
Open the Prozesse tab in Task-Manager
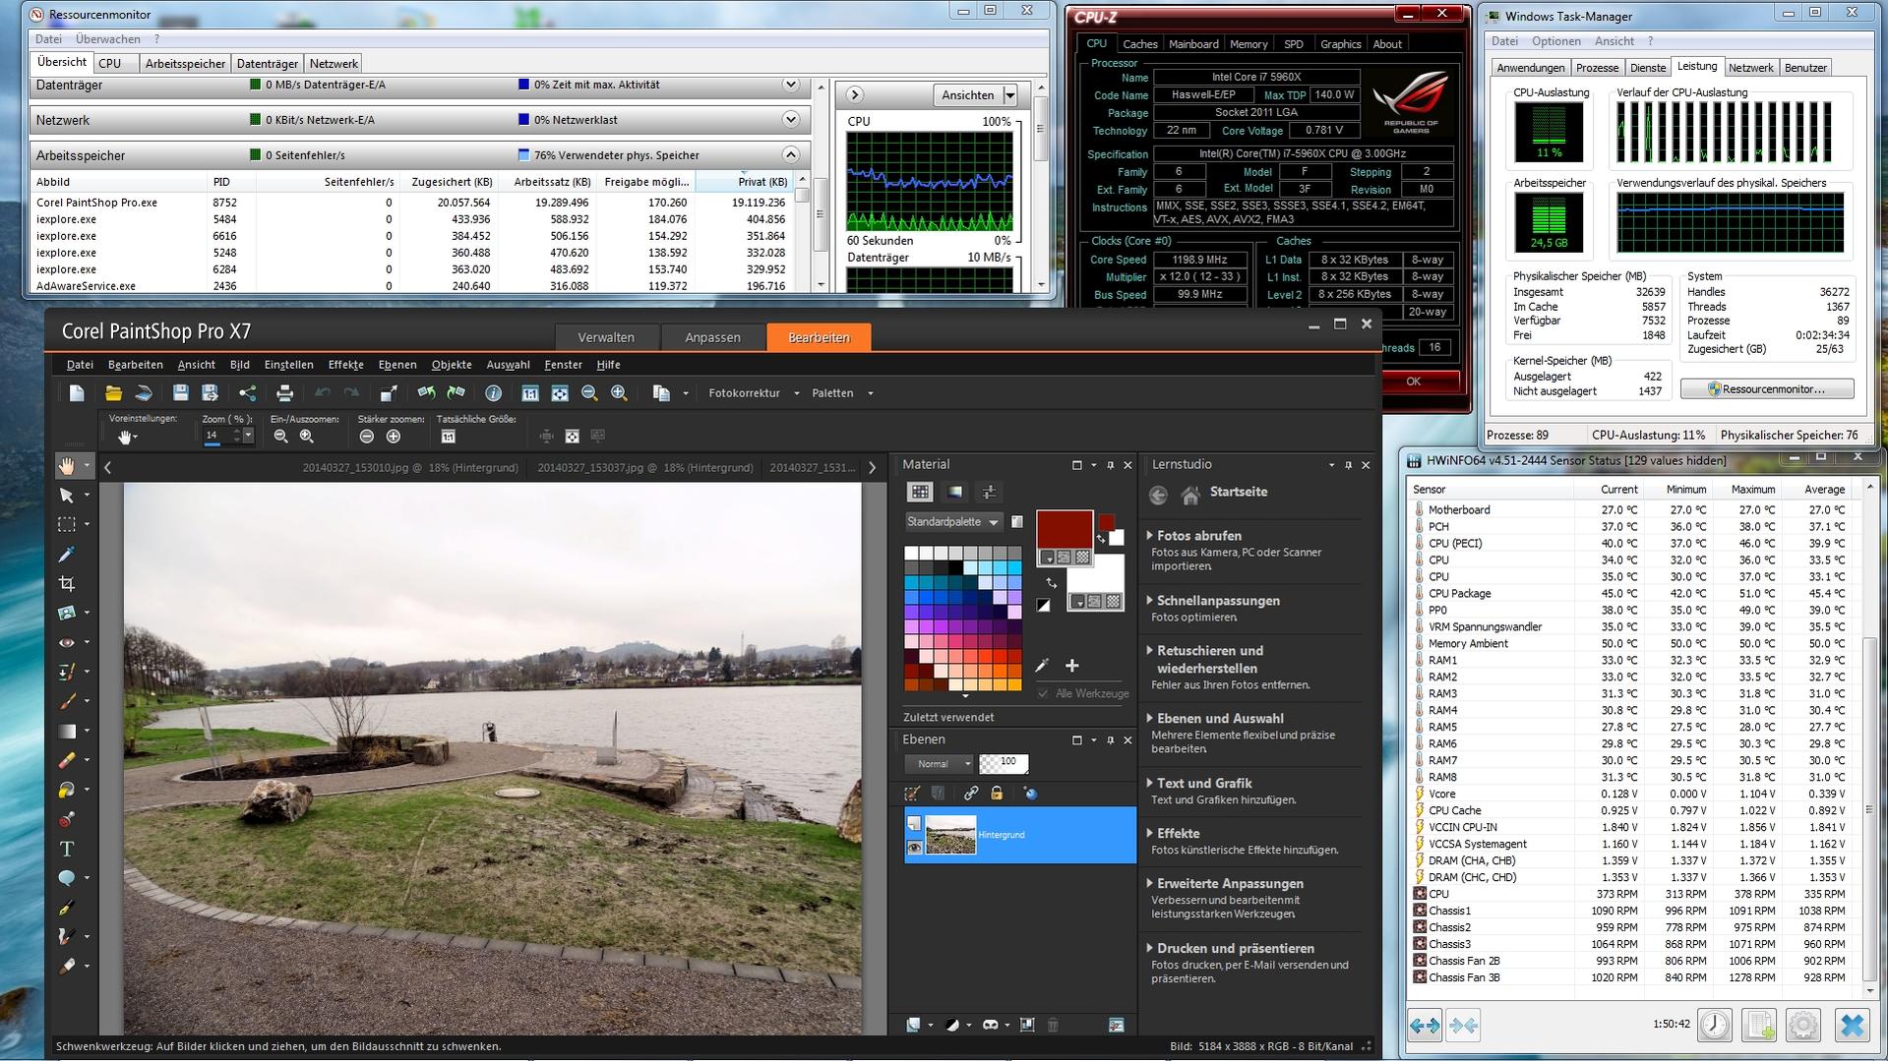point(1597,68)
